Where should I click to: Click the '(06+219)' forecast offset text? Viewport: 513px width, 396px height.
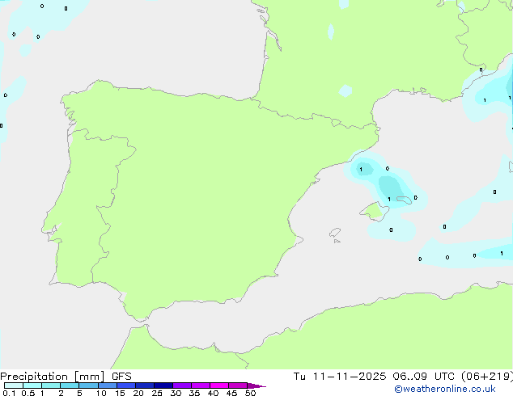487,377
